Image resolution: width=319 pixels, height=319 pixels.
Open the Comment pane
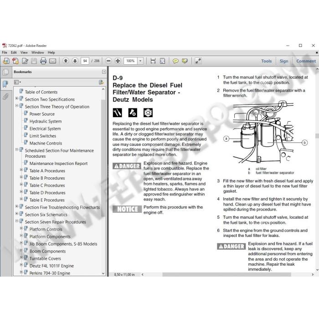click(x=306, y=61)
